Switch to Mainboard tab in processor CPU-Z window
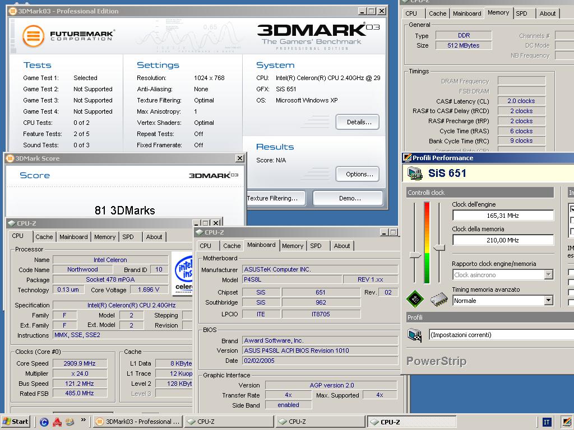 (x=73, y=237)
